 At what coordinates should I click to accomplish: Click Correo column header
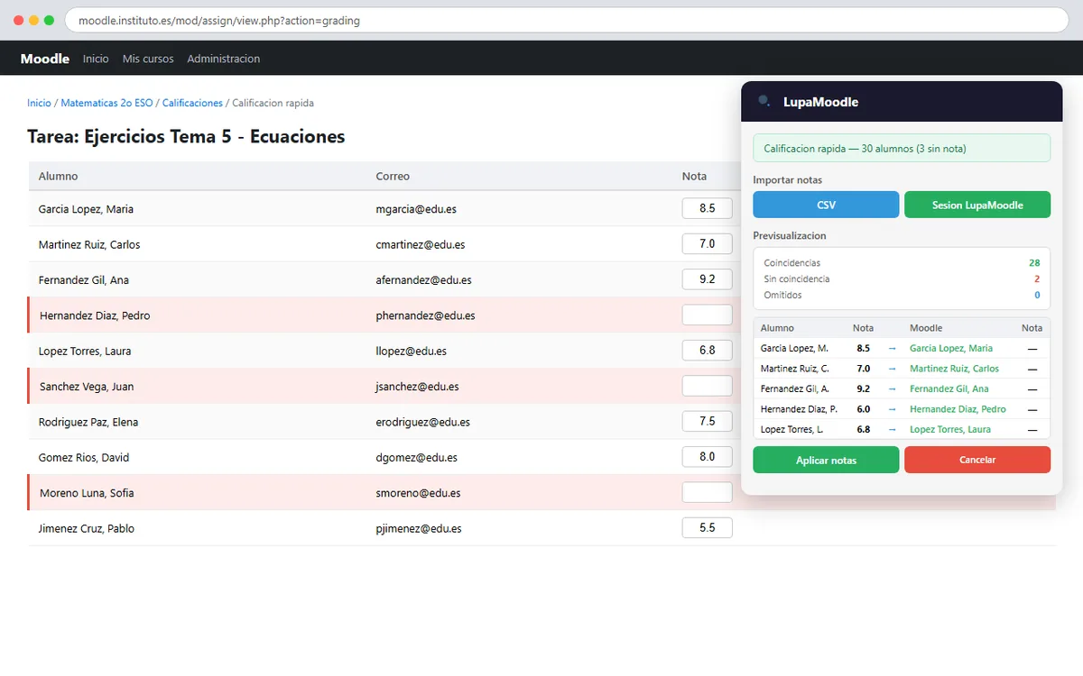[393, 177]
